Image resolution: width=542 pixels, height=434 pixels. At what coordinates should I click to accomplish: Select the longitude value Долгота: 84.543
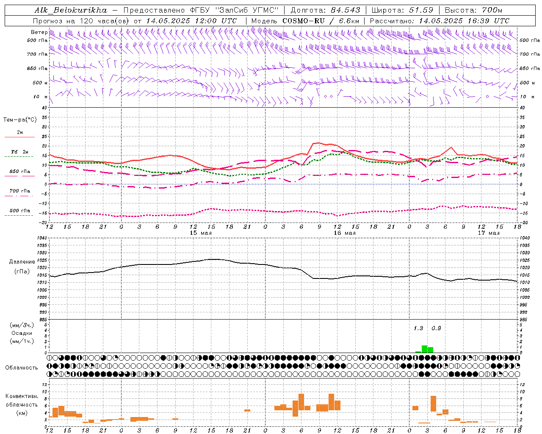pyautogui.click(x=326, y=10)
